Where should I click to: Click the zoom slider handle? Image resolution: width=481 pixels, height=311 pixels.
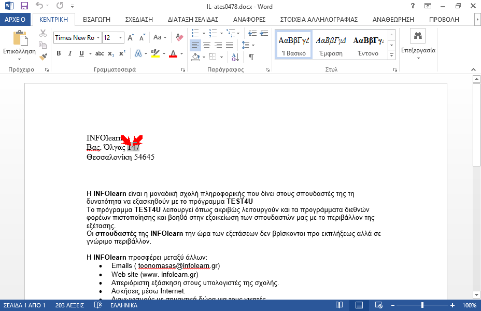click(x=422, y=305)
